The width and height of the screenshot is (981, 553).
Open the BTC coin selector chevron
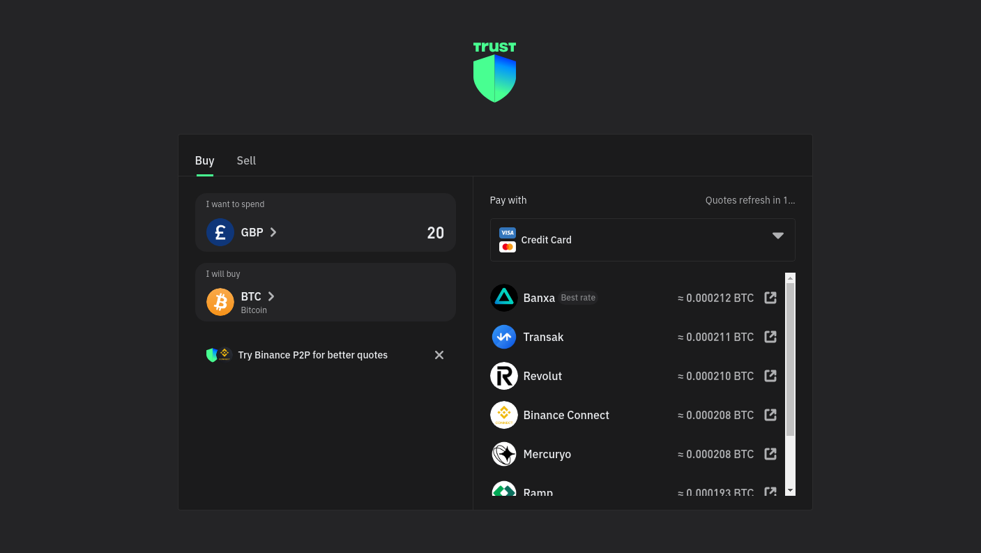click(271, 296)
